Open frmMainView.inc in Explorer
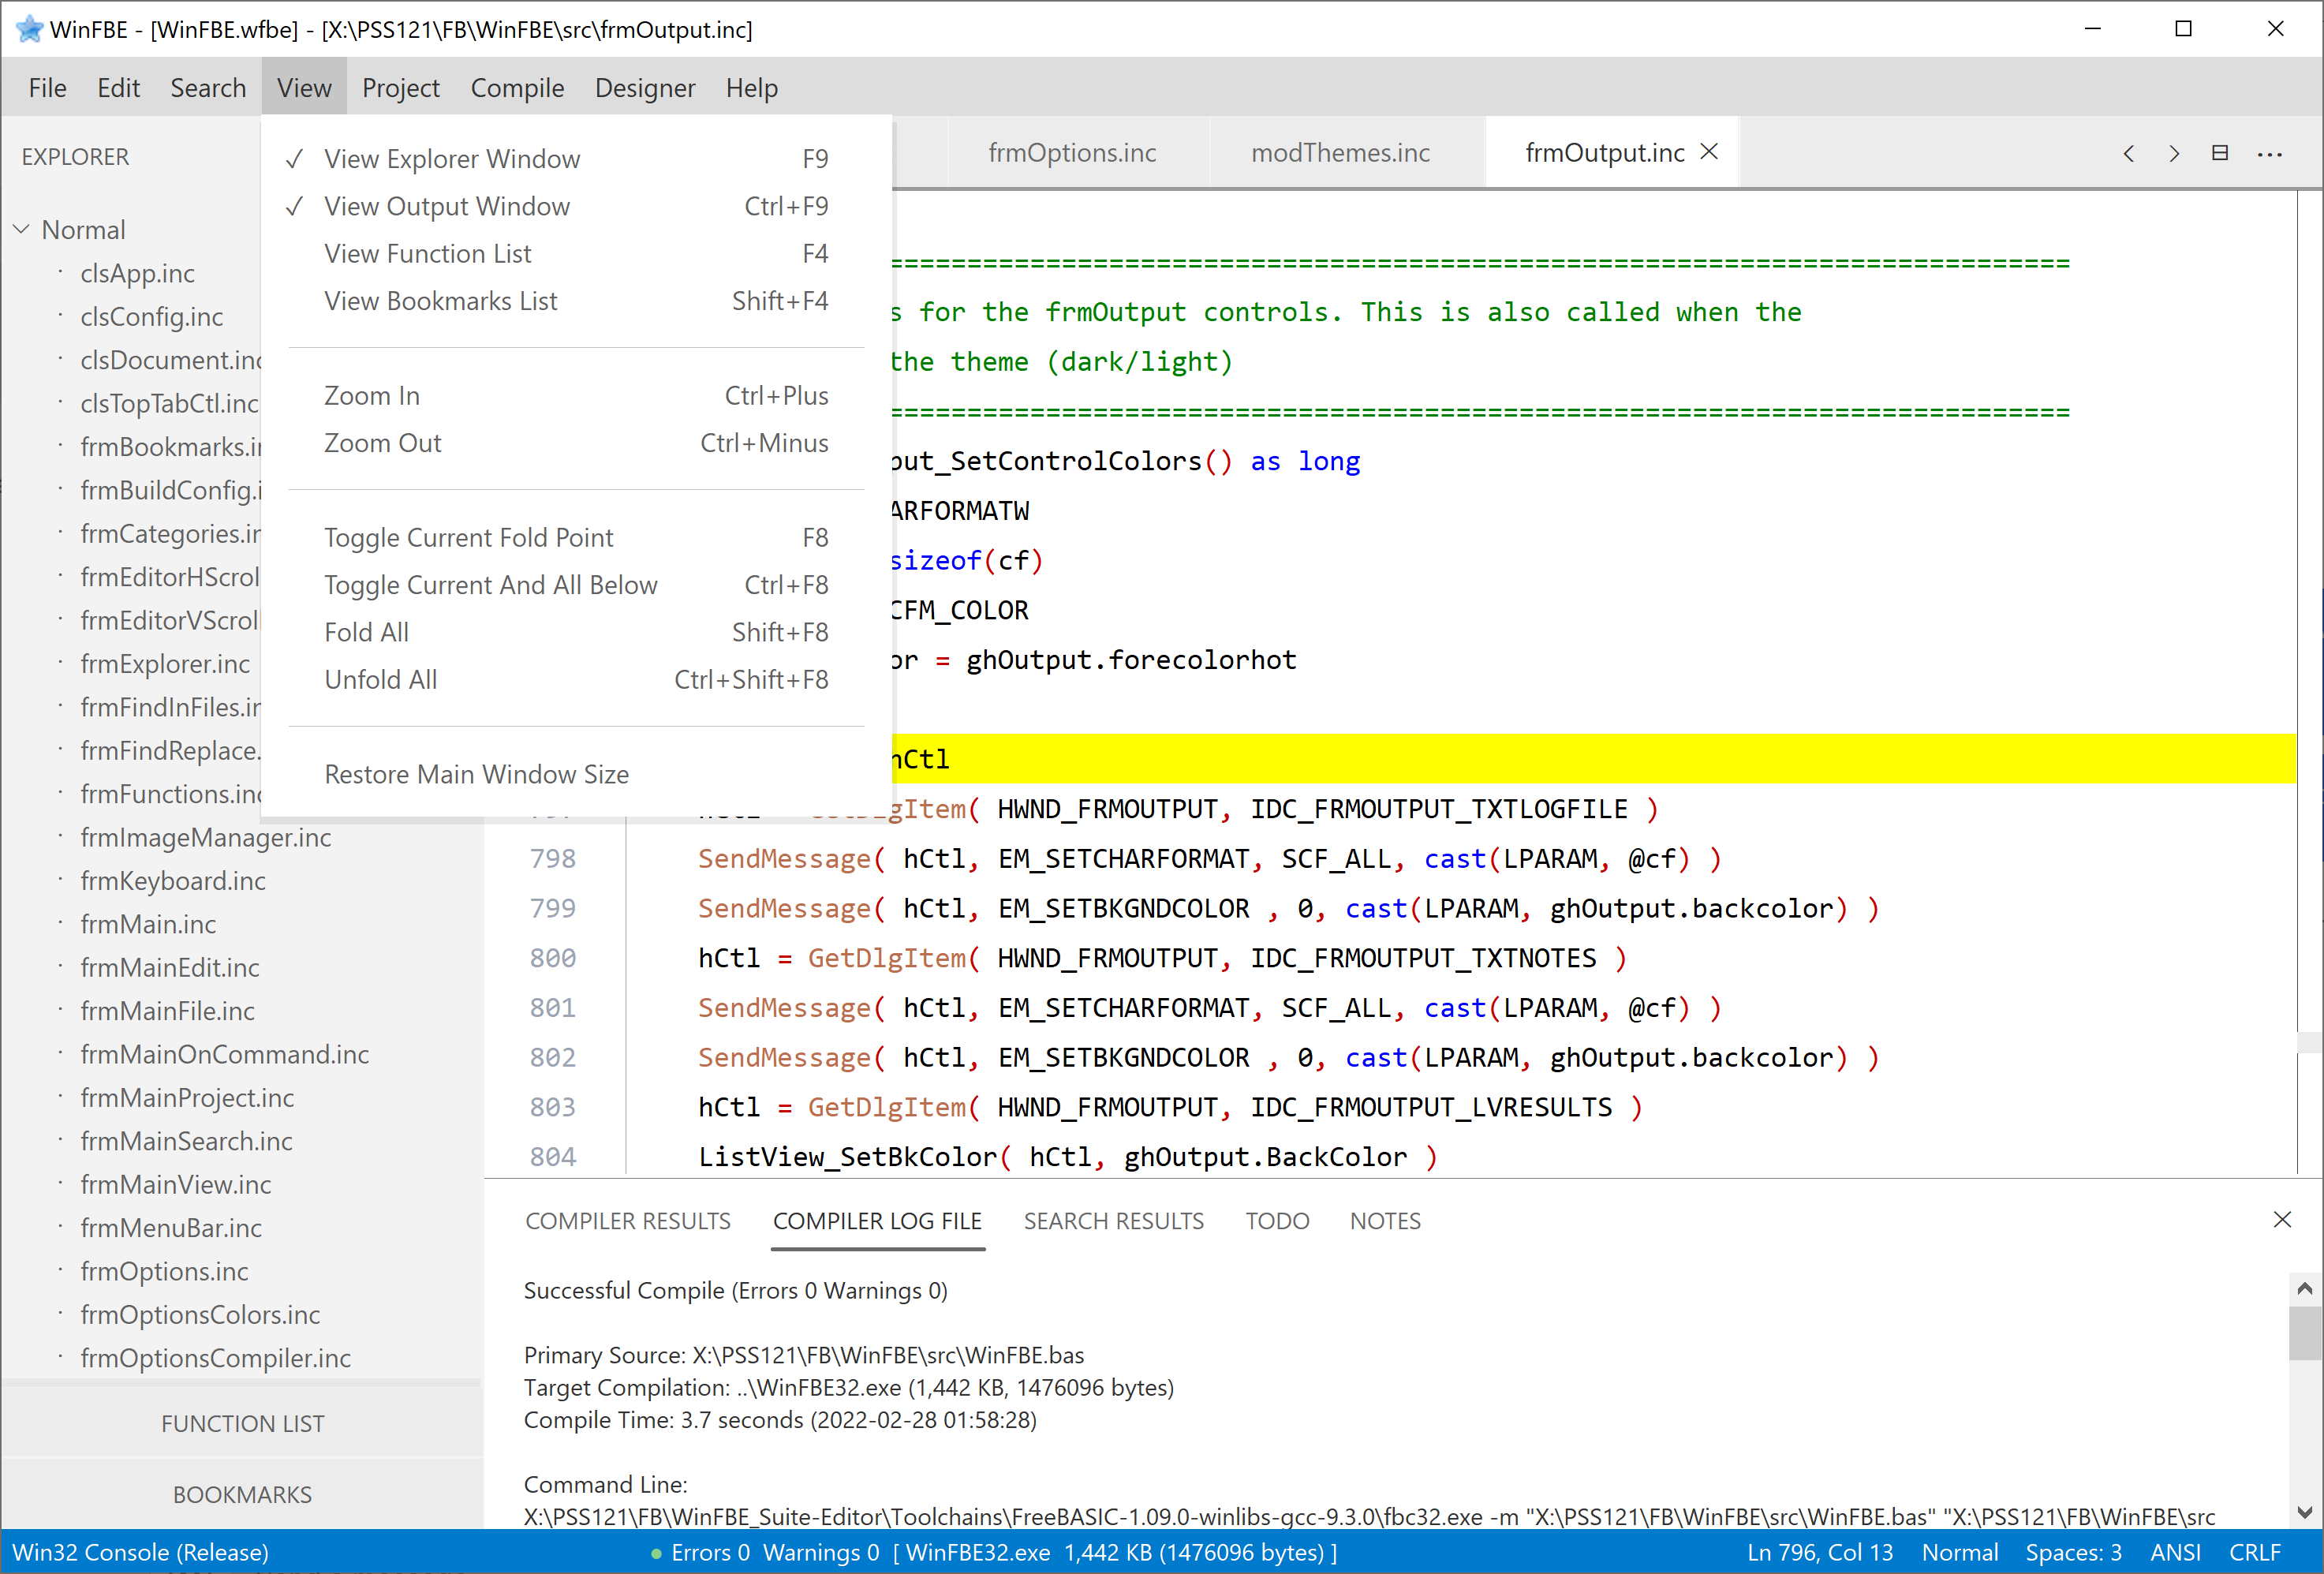The width and height of the screenshot is (2324, 1574). [x=176, y=1184]
